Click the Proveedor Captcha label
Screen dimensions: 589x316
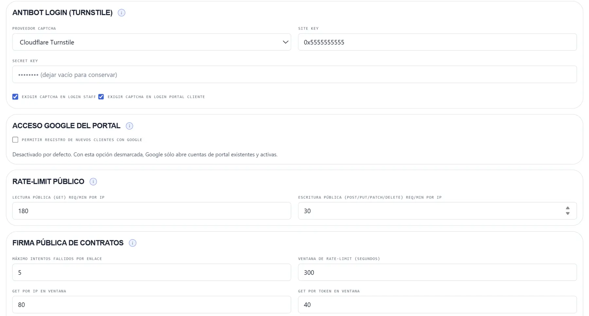(34, 28)
